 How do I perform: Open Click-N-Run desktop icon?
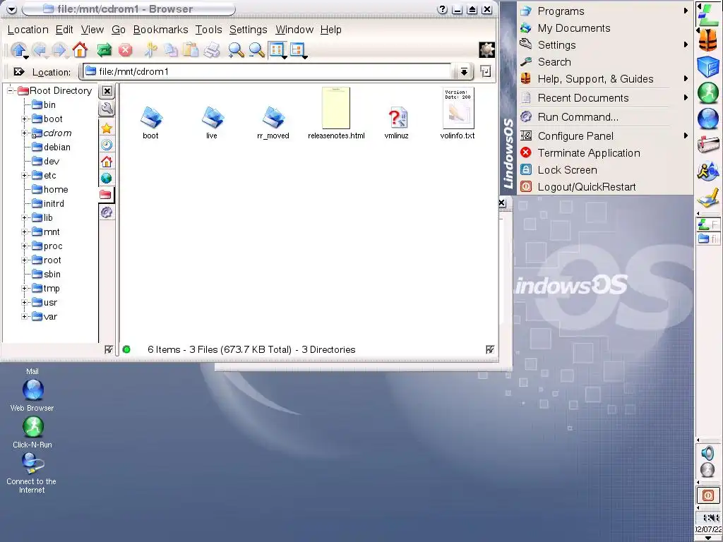(x=32, y=432)
